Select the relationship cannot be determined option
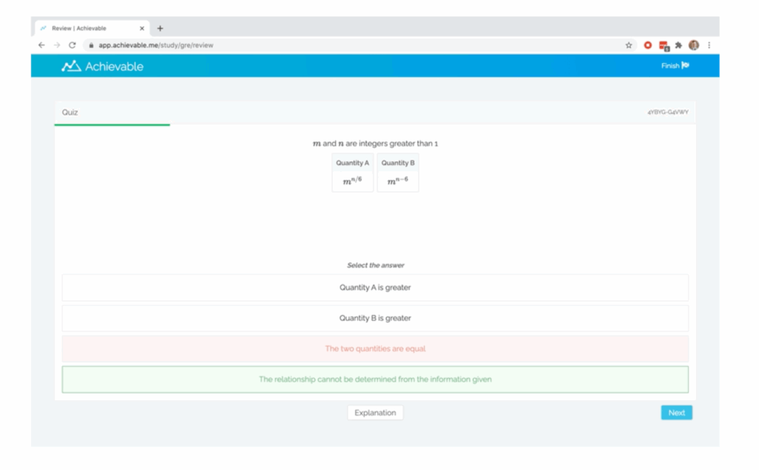 (x=375, y=379)
